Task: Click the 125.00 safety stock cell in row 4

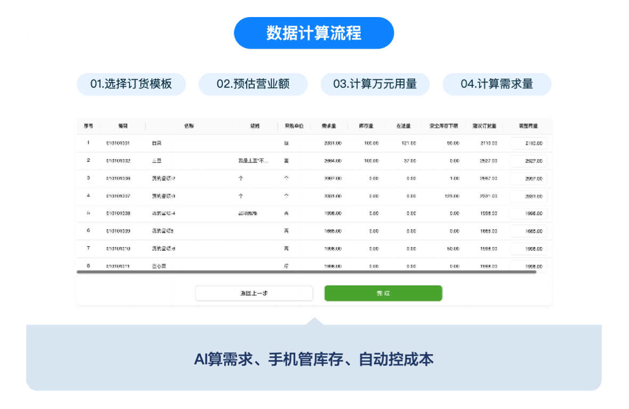Action: pyautogui.click(x=452, y=196)
